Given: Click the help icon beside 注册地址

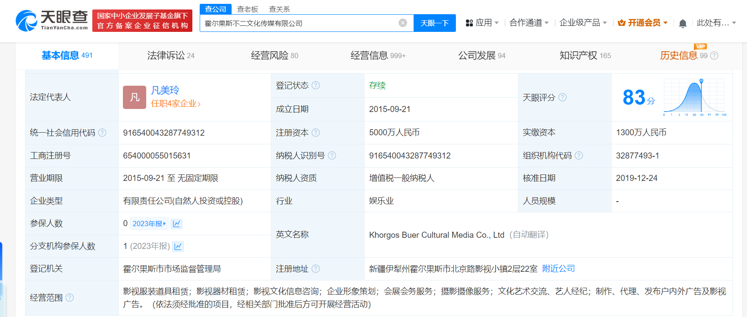Looking at the screenshot, I should (316, 269).
